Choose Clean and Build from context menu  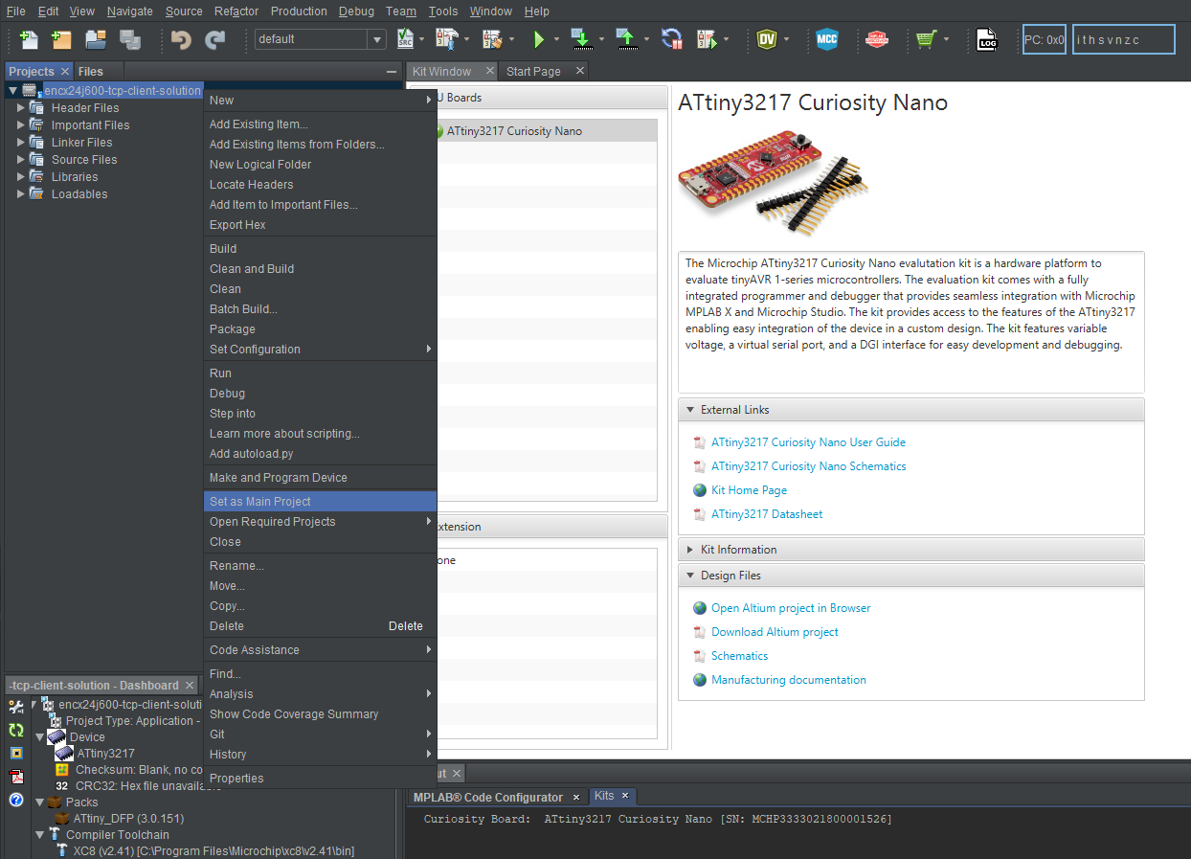click(320, 269)
